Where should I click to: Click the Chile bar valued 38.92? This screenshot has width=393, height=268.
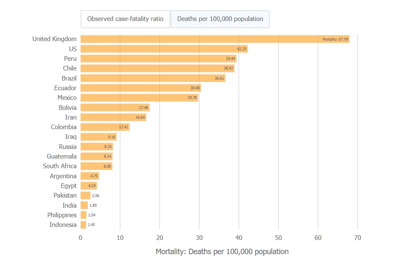pyautogui.click(x=157, y=68)
